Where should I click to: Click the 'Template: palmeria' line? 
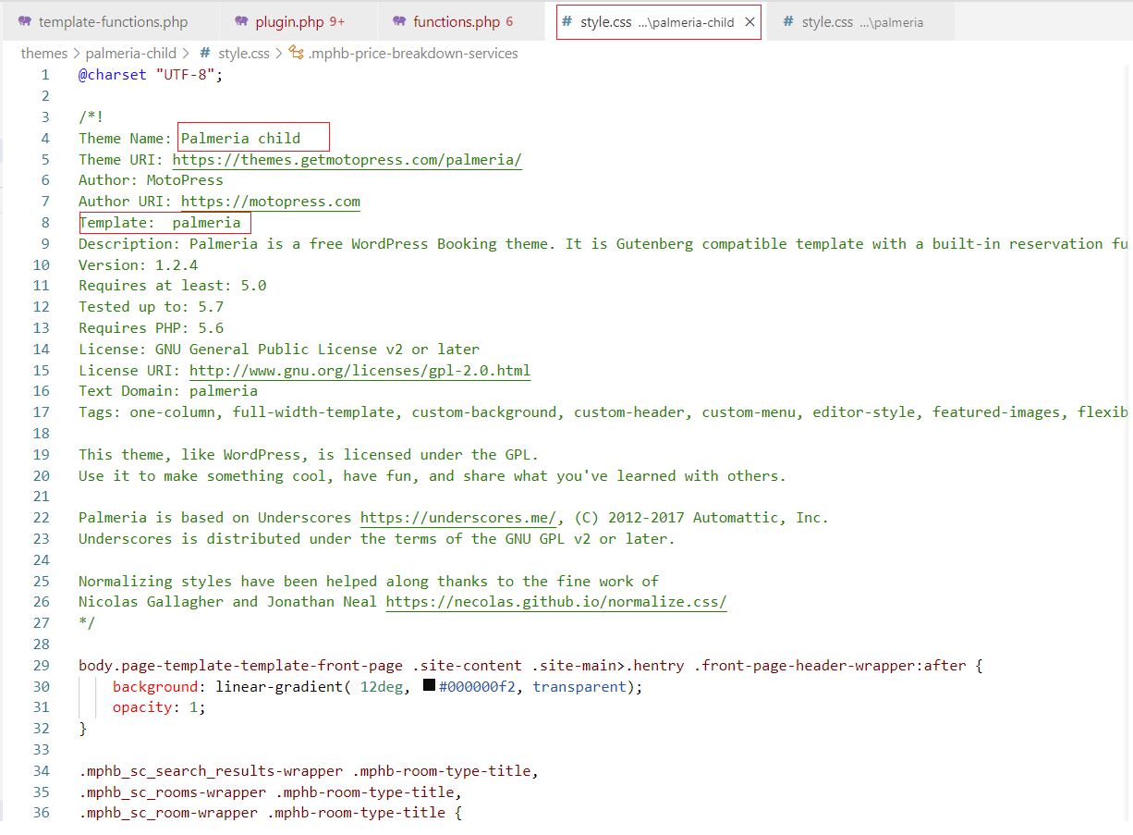[x=160, y=223]
